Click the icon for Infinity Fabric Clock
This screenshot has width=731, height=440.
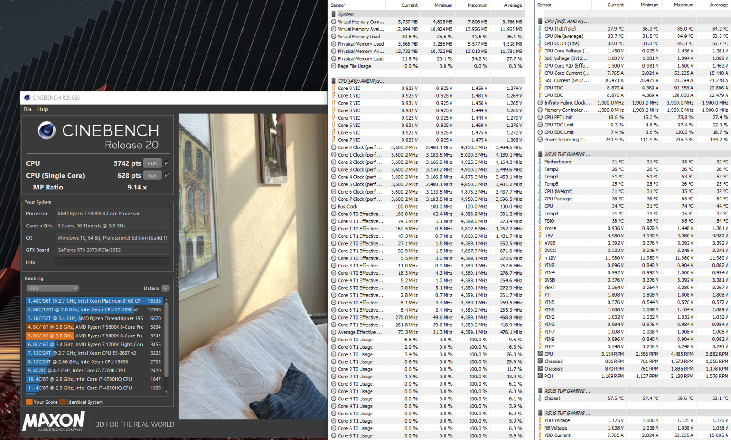coord(540,103)
